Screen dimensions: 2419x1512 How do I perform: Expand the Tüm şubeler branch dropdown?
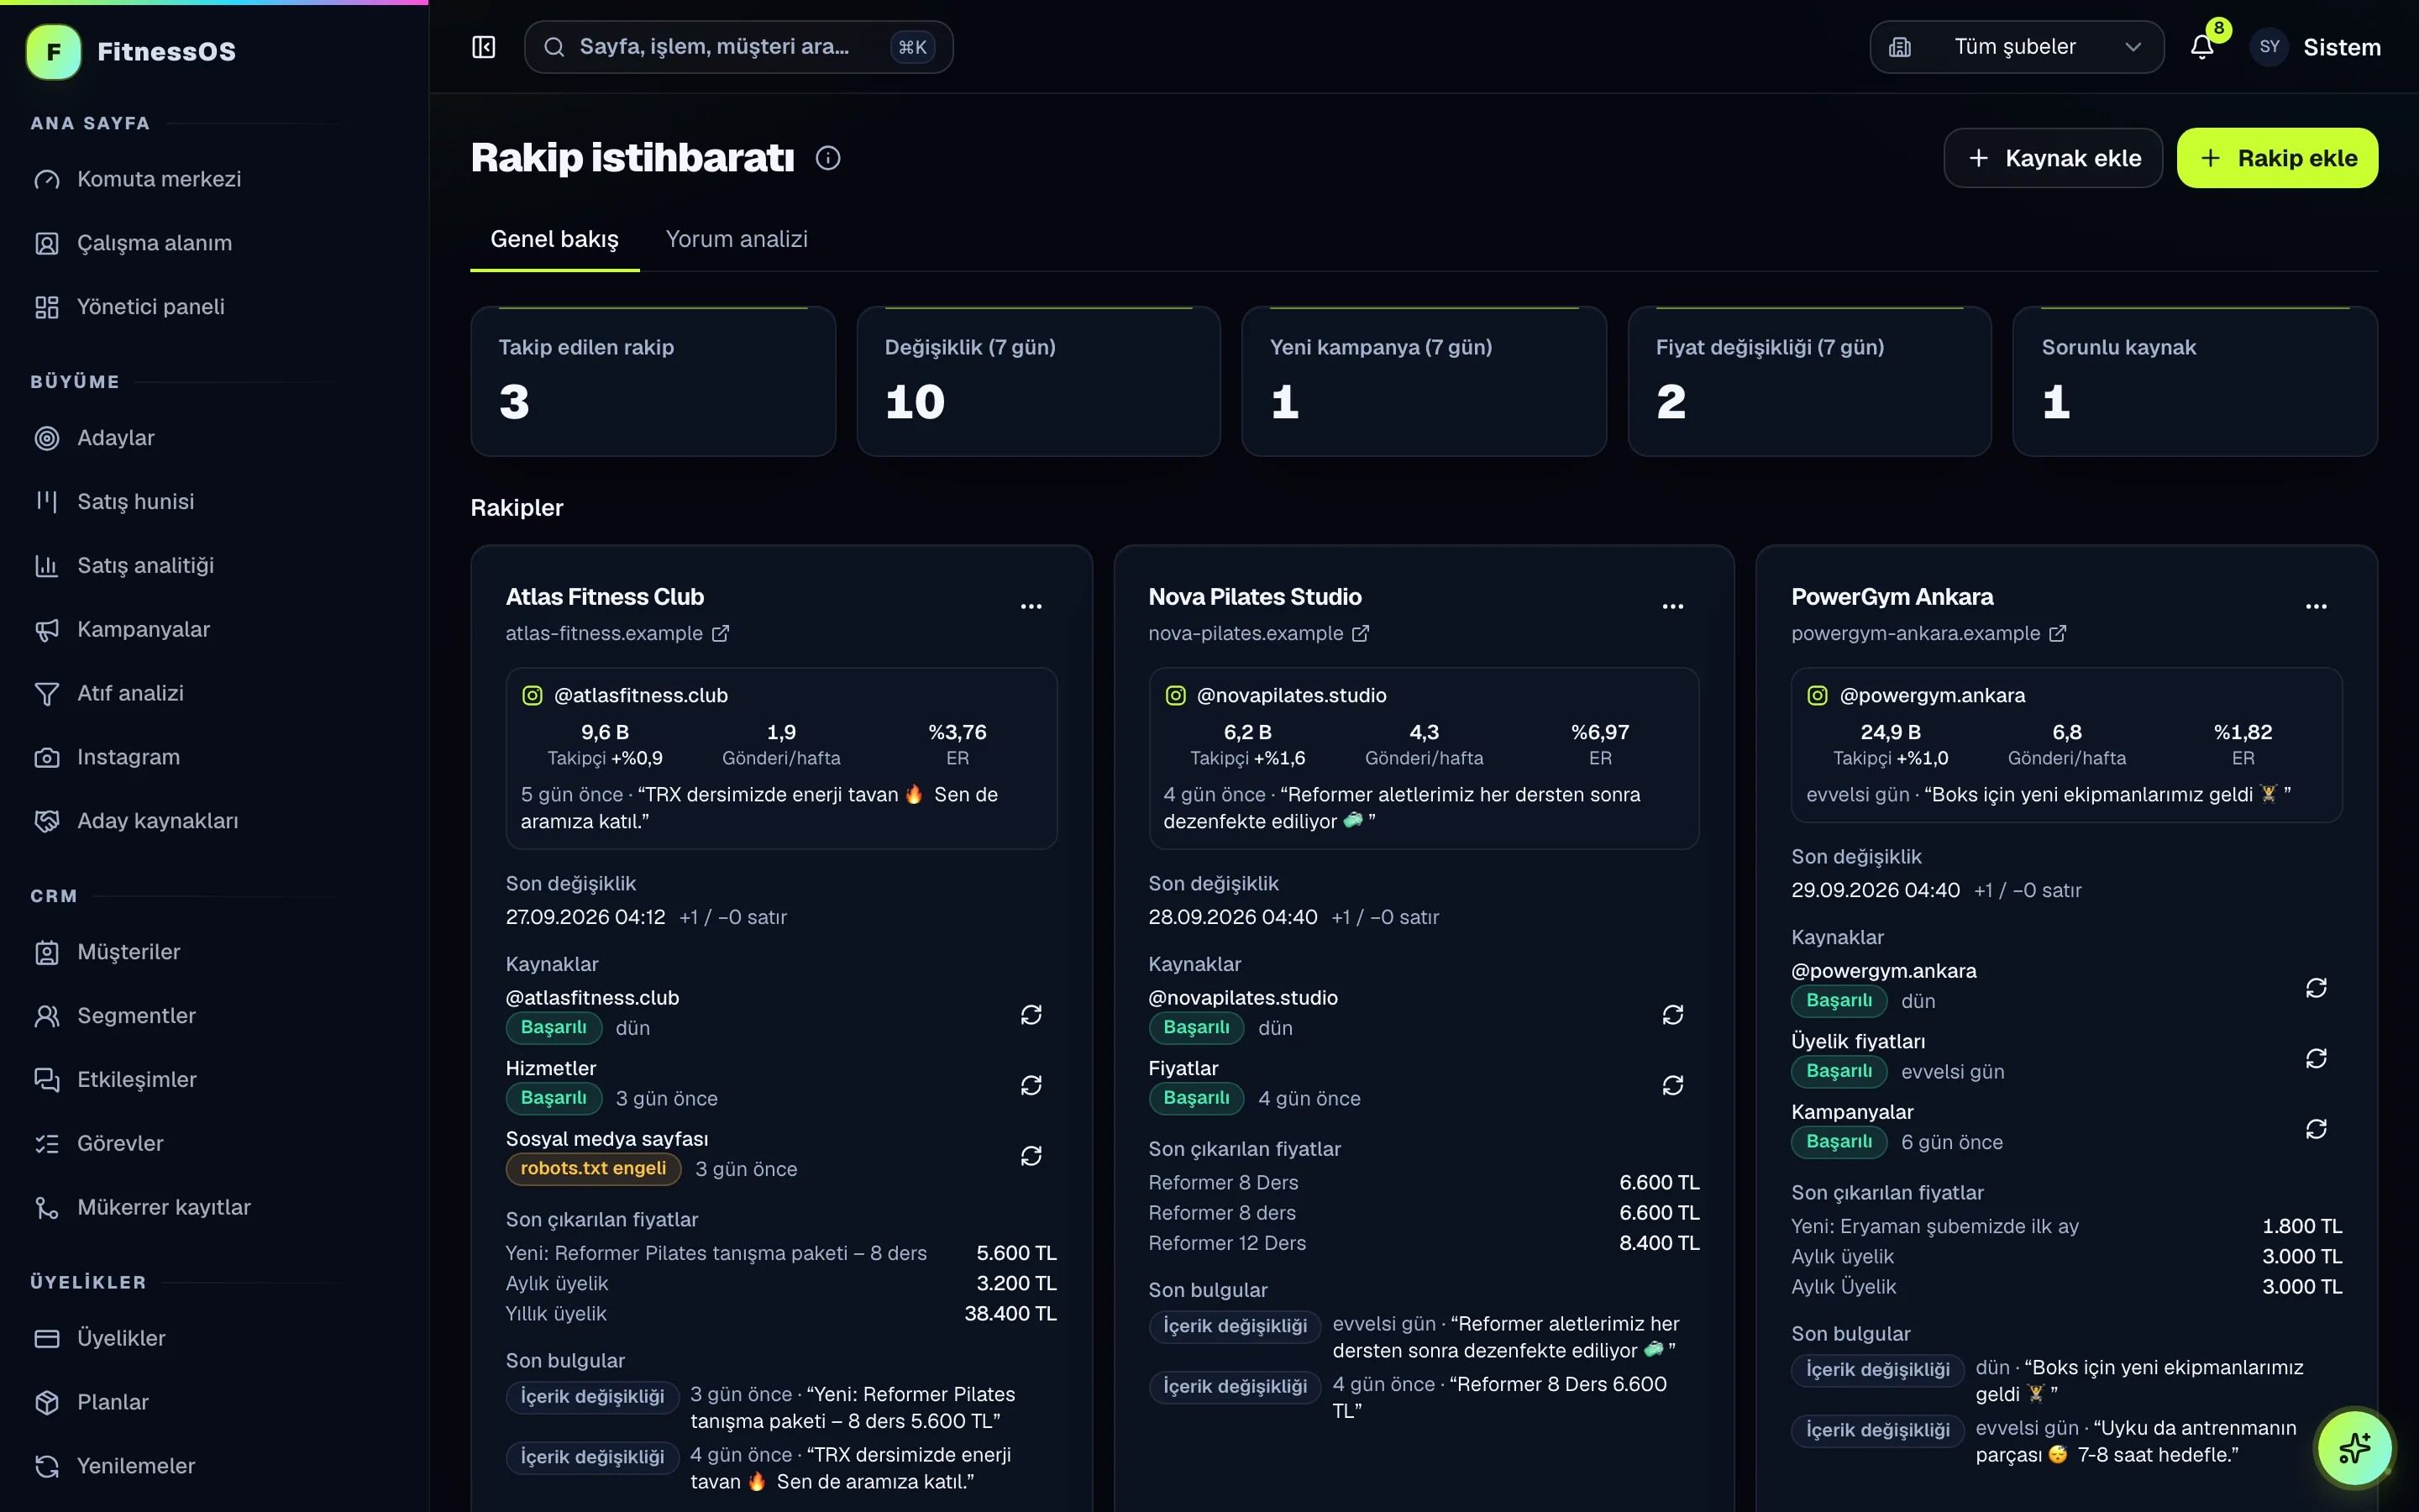[2016, 47]
